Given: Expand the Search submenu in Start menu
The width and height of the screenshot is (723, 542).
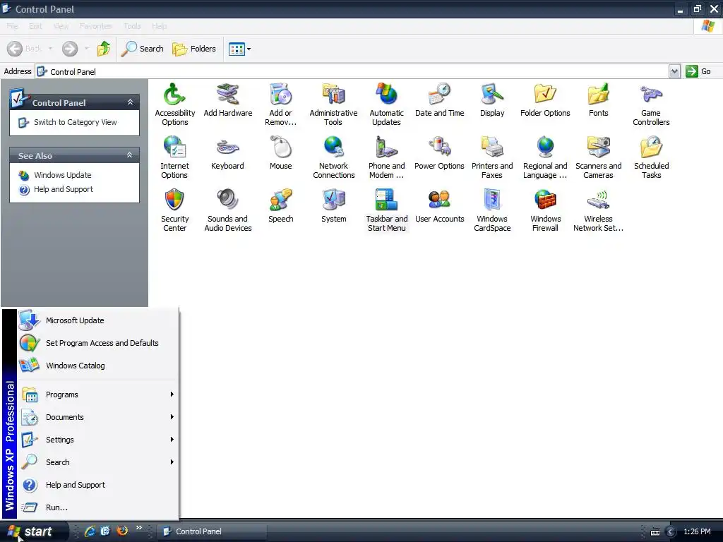Looking at the screenshot, I should 97,462.
